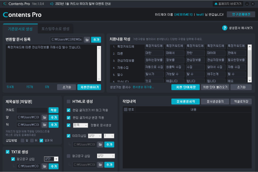Toggle TXT 광고문구 삽입 checkbox
Image resolution: width=258 pixels, height=172 pixels.
coord(13,159)
